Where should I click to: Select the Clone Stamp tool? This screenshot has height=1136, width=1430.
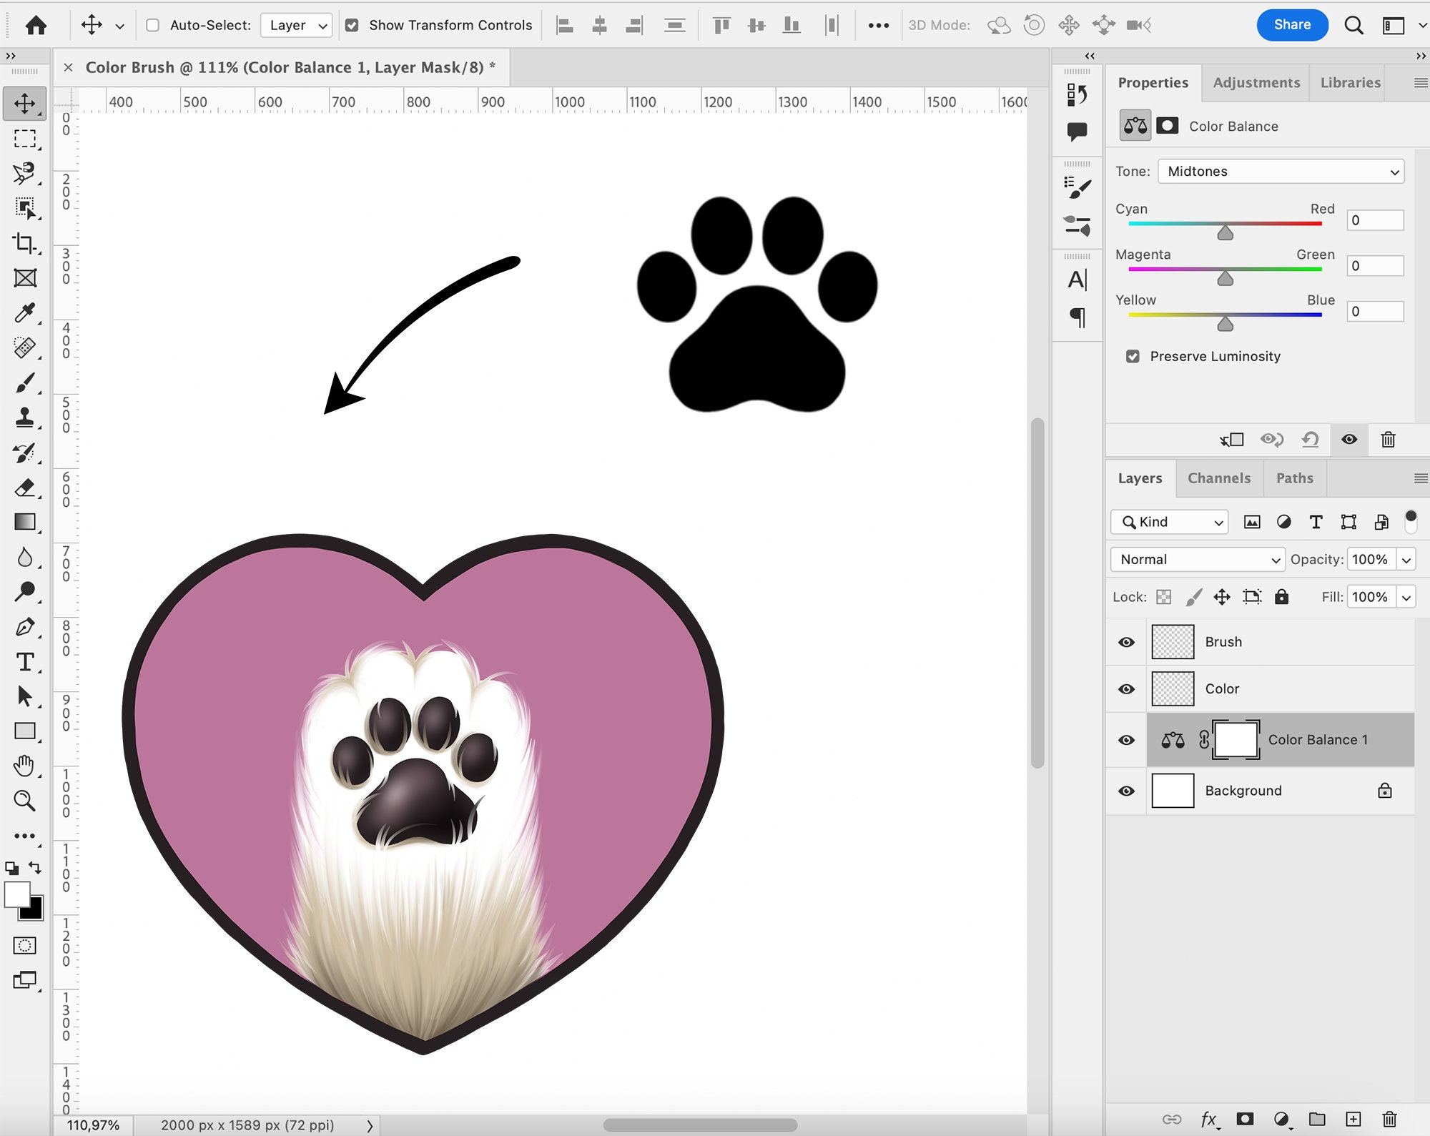pyautogui.click(x=26, y=417)
